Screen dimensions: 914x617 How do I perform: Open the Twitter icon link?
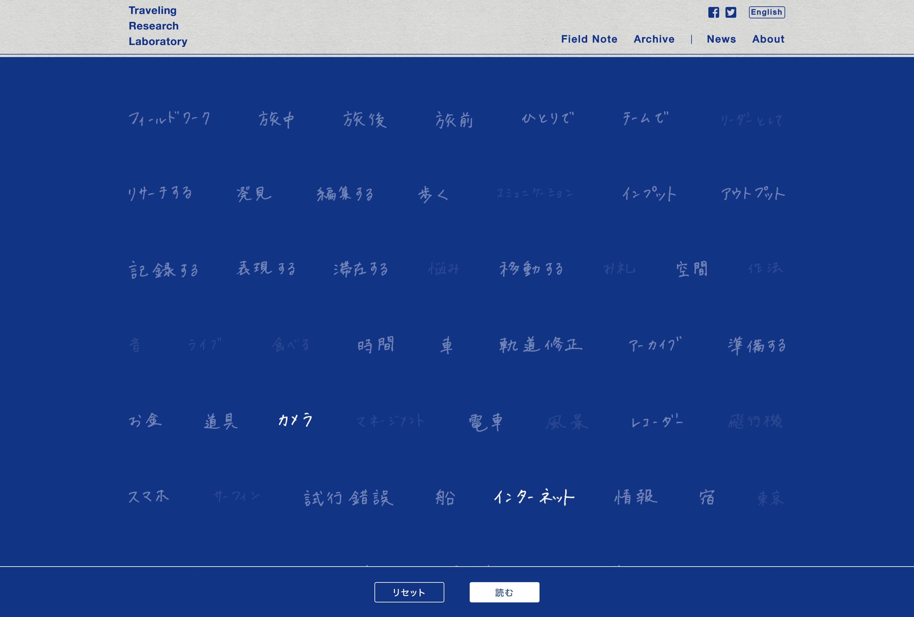[x=731, y=12]
